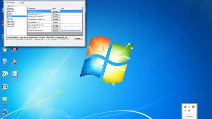Select the Mind Mapping Pack V1.0 row name
Image resolution: width=212 pixels, height=119 pixels.
pyautogui.click(x=35, y=17)
